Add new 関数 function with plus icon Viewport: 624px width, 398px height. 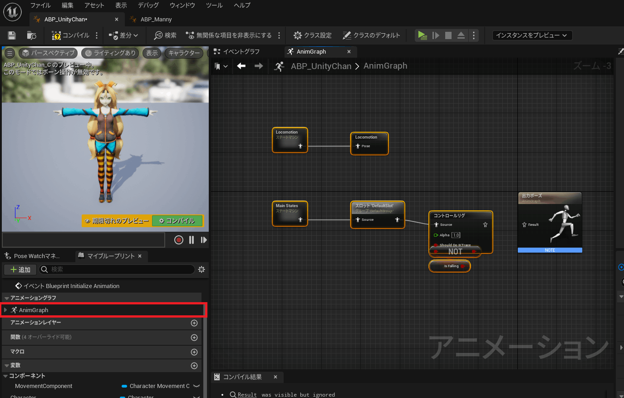(x=194, y=338)
